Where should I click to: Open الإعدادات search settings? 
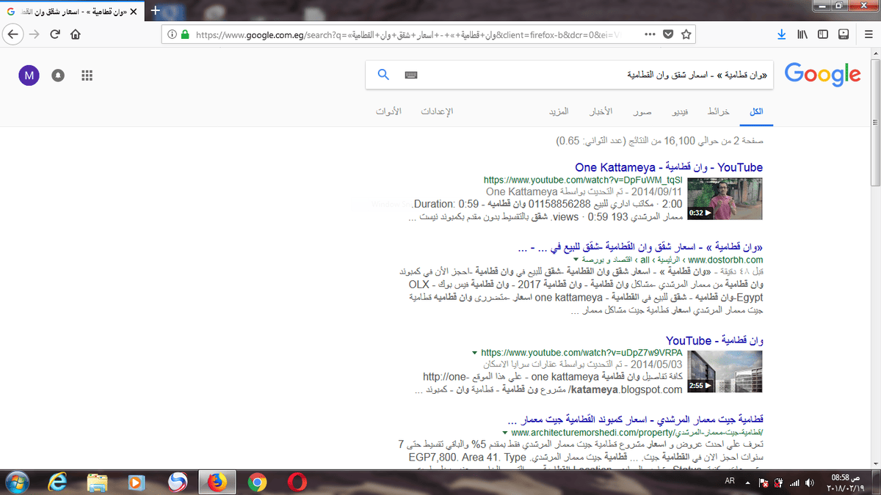coord(437,111)
